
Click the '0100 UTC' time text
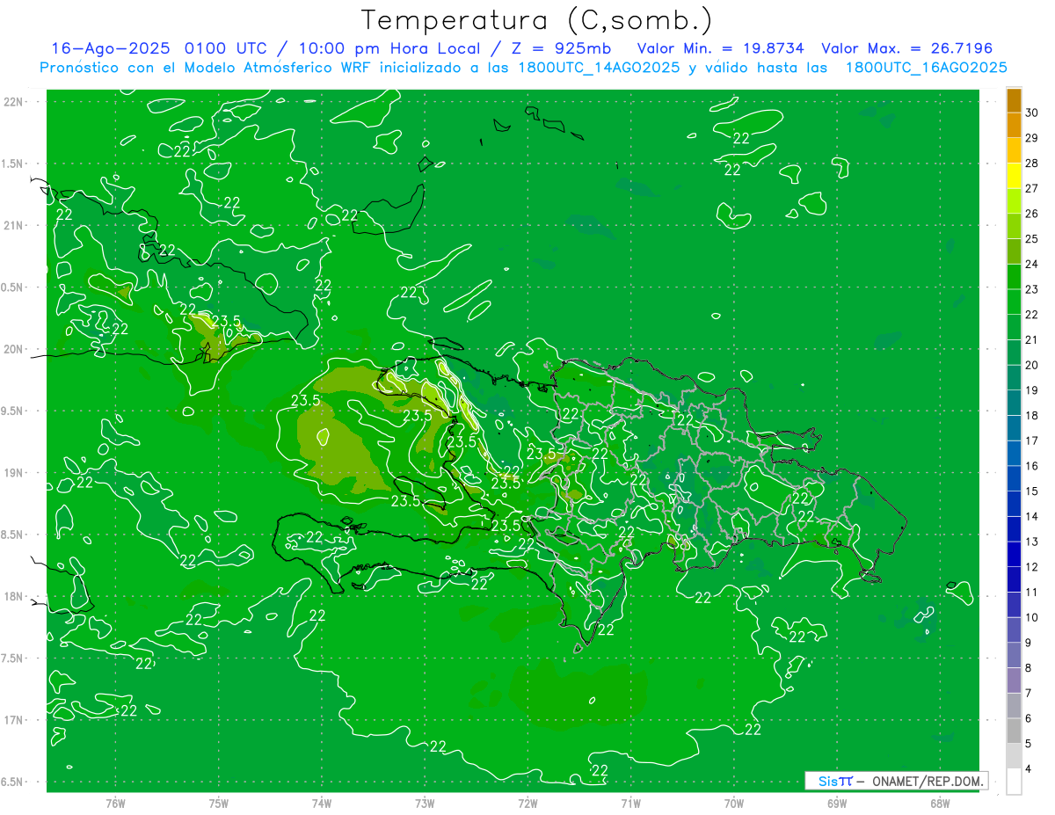click(229, 48)
